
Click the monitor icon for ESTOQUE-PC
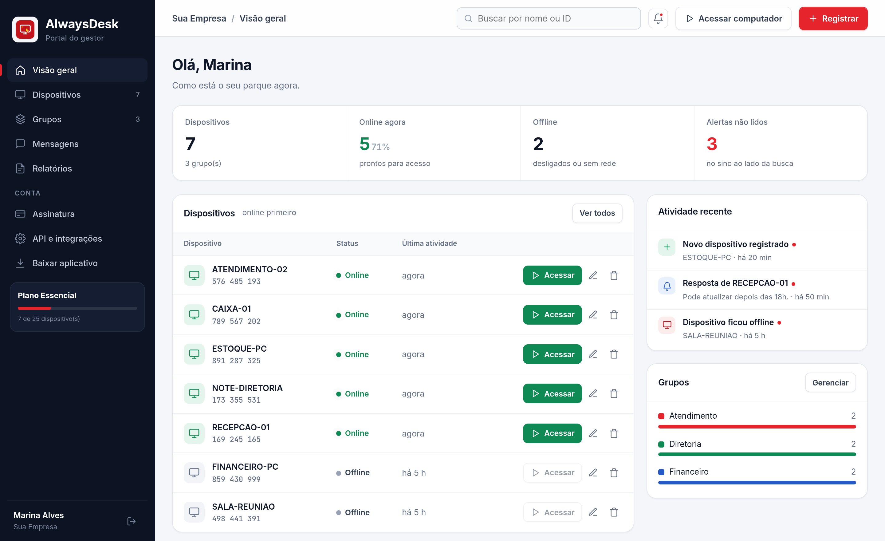pyautogui.click(x=194, y=354)
